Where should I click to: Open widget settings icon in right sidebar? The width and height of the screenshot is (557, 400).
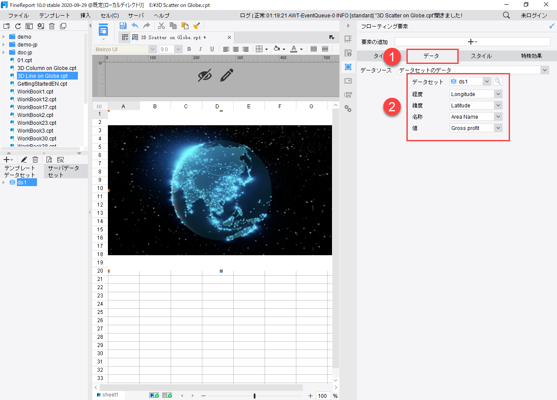pos(348,81)
